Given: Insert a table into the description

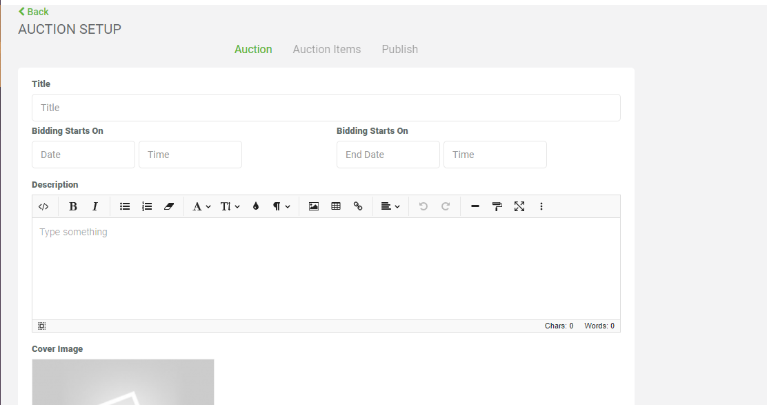Looking at the screenshot, I should coord(335,206).
